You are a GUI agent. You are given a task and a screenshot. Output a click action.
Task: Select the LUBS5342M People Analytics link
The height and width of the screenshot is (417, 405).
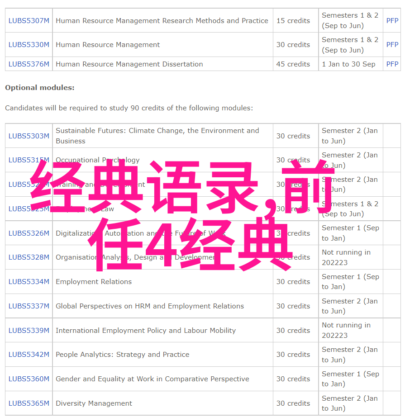point(29,355)
